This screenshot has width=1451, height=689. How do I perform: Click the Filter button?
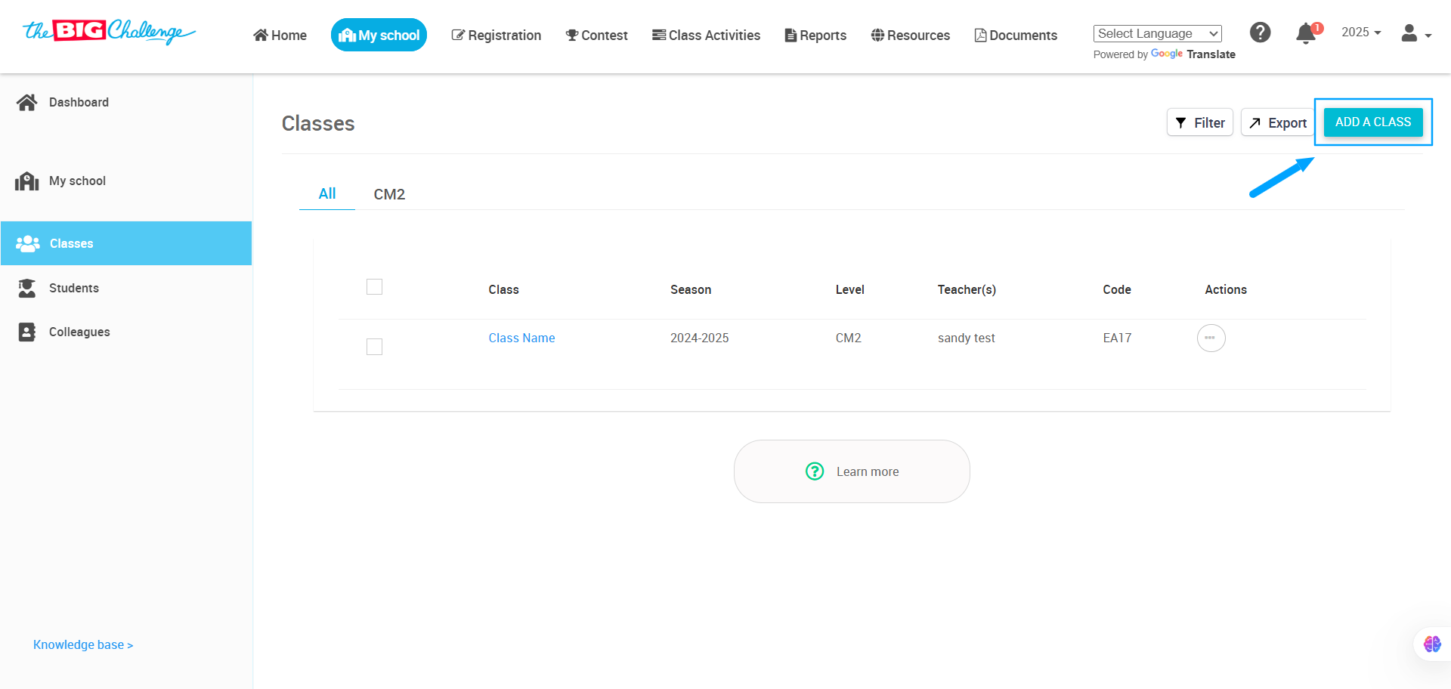click(x=1200, y=122)
